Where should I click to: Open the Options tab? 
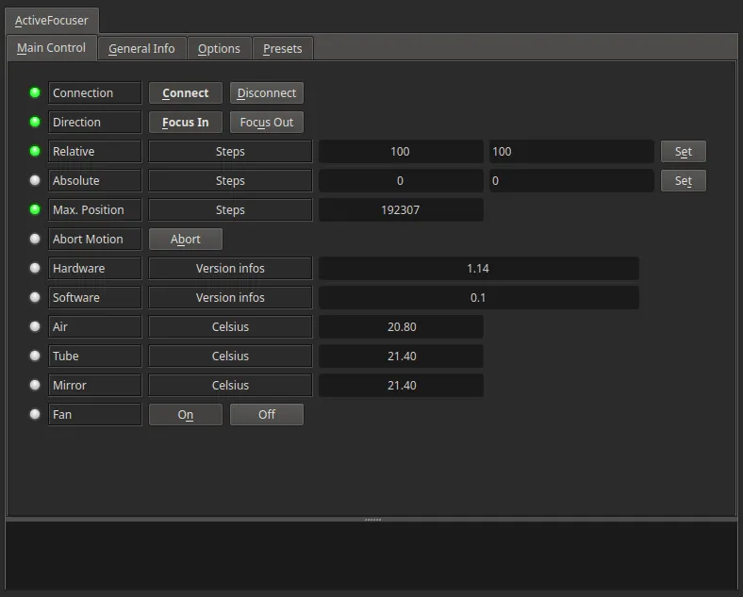click(219, 48)
